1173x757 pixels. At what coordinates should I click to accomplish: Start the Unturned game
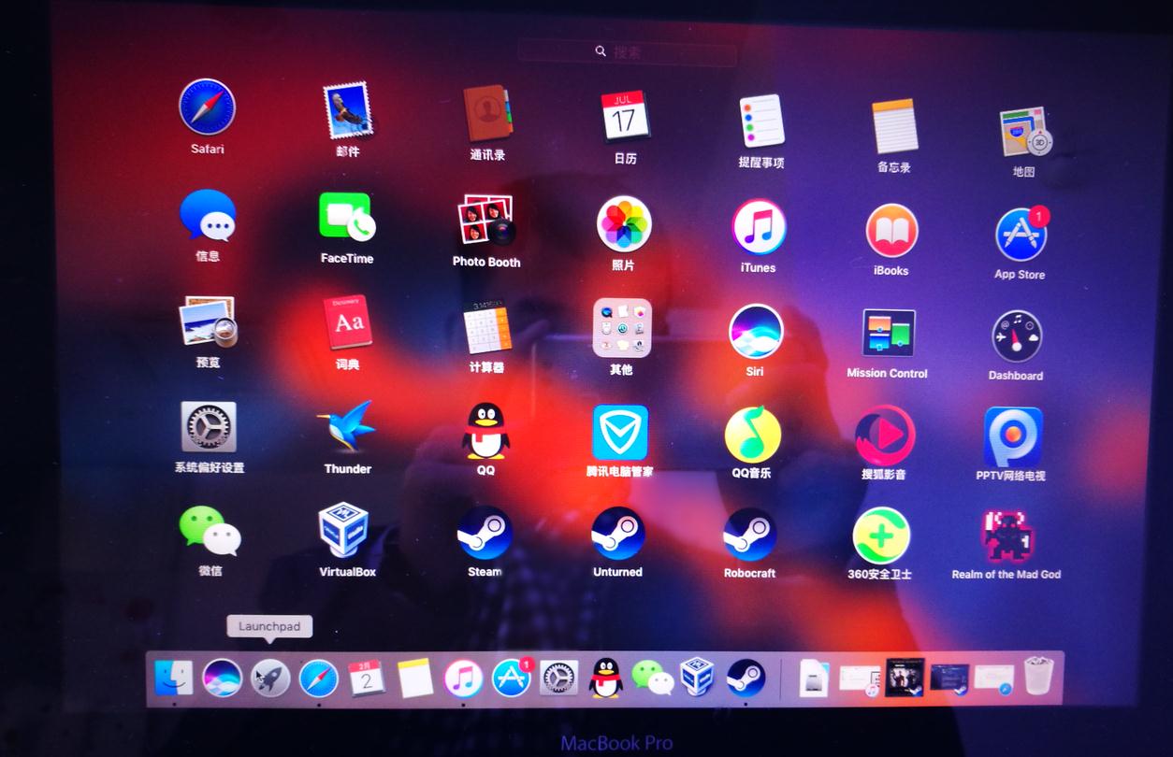(617, 535)
